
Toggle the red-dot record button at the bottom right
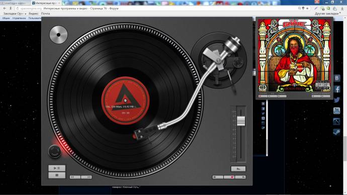coord(229,177)
